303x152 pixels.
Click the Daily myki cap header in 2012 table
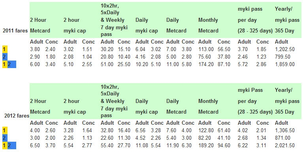147,106
